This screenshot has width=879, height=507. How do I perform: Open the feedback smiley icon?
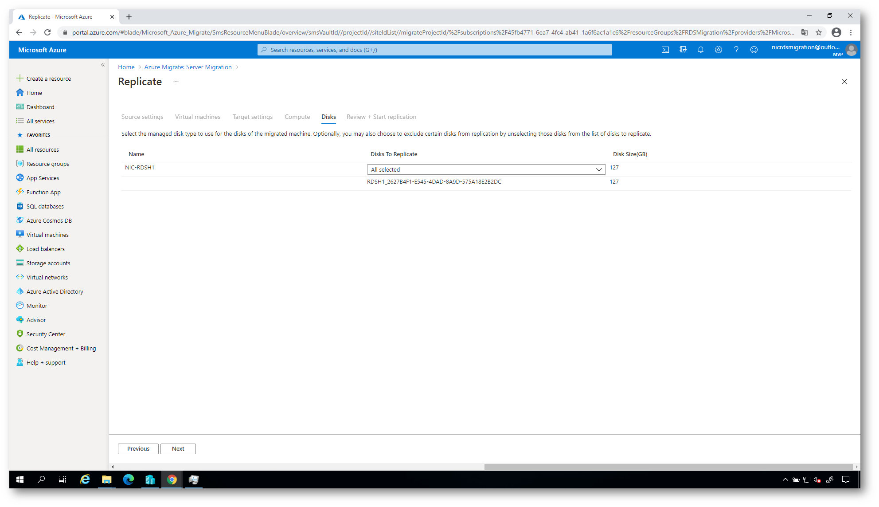coord(754,50)
